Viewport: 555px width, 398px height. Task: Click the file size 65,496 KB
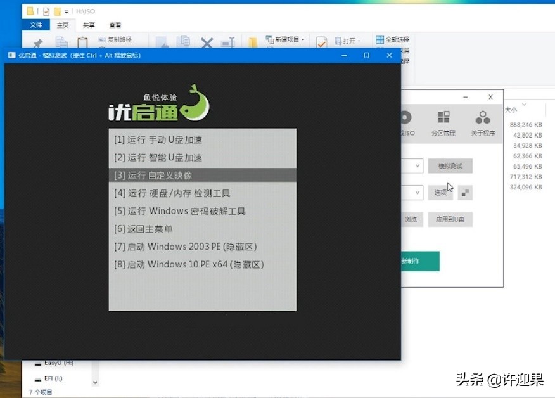click(527, 167)
